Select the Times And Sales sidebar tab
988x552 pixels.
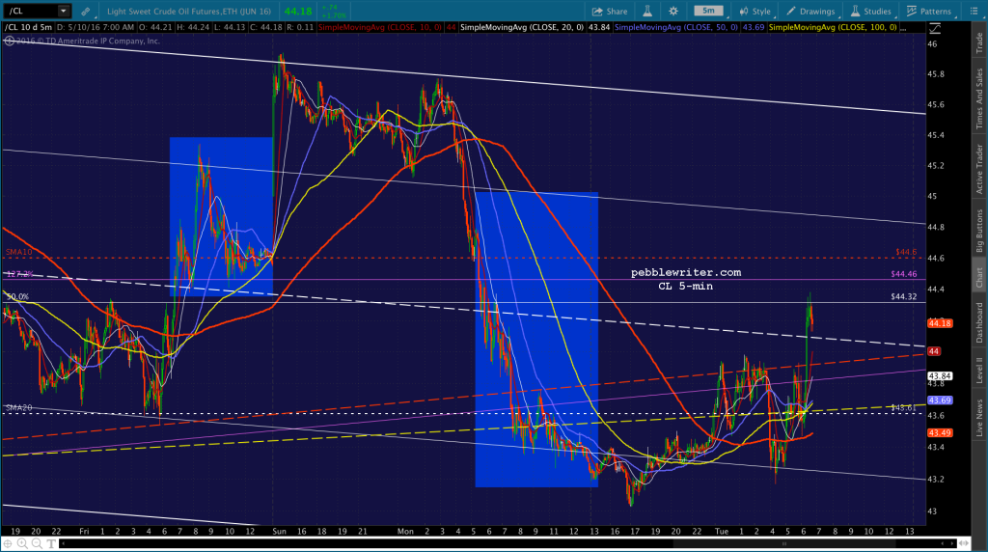tap(979, 99)
